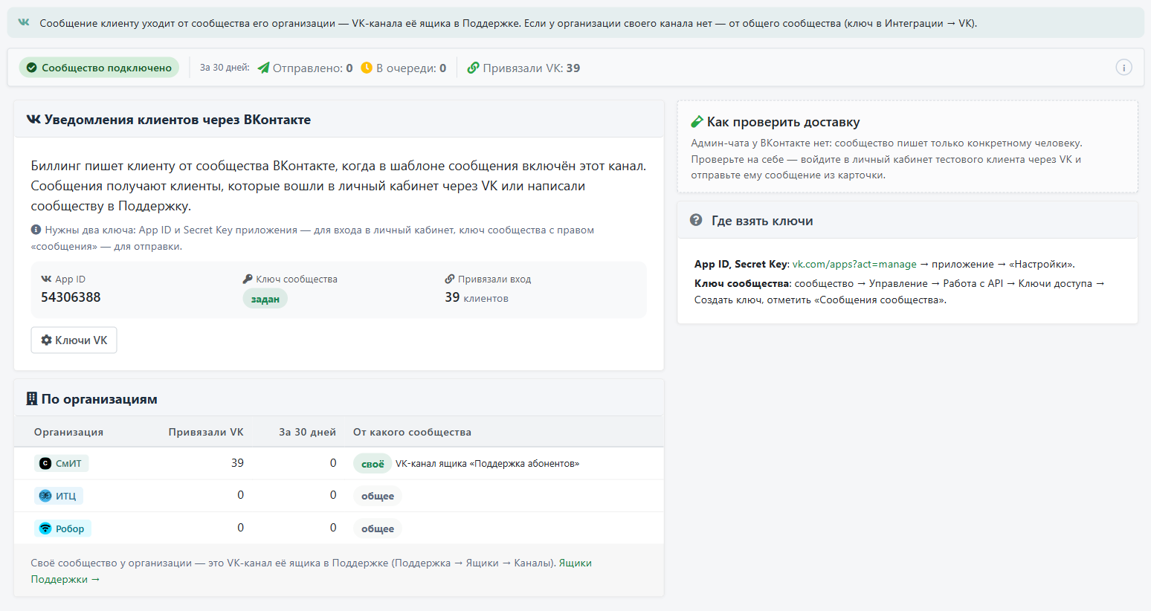Screen dimensions: 1151x611
Task: Click the App ID value 54306388
Action: [x=71, y=297]
